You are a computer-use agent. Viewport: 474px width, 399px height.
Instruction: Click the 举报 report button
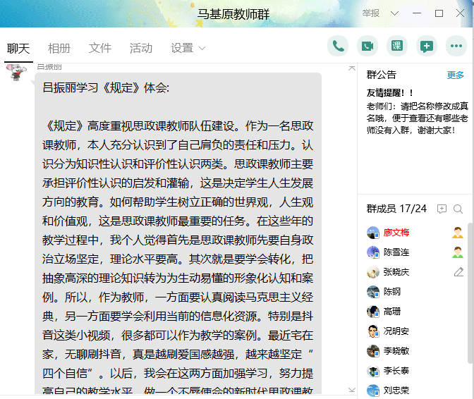[370, 13]
